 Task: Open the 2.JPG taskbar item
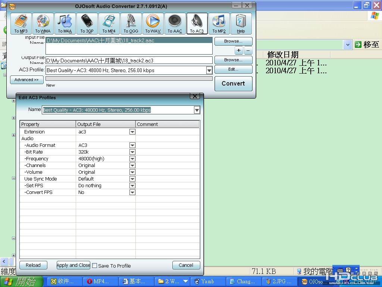tap(279, 281)
